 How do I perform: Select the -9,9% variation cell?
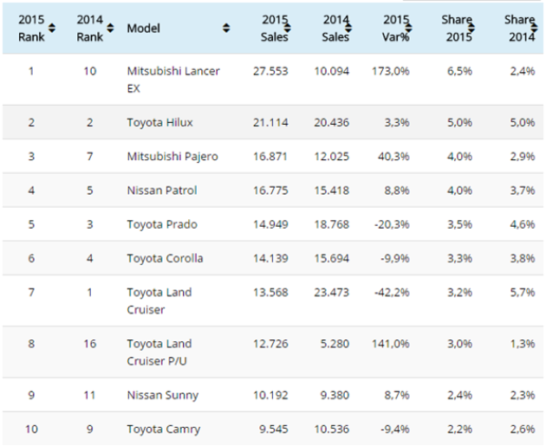pyautogui.click(x=395, y=258)
